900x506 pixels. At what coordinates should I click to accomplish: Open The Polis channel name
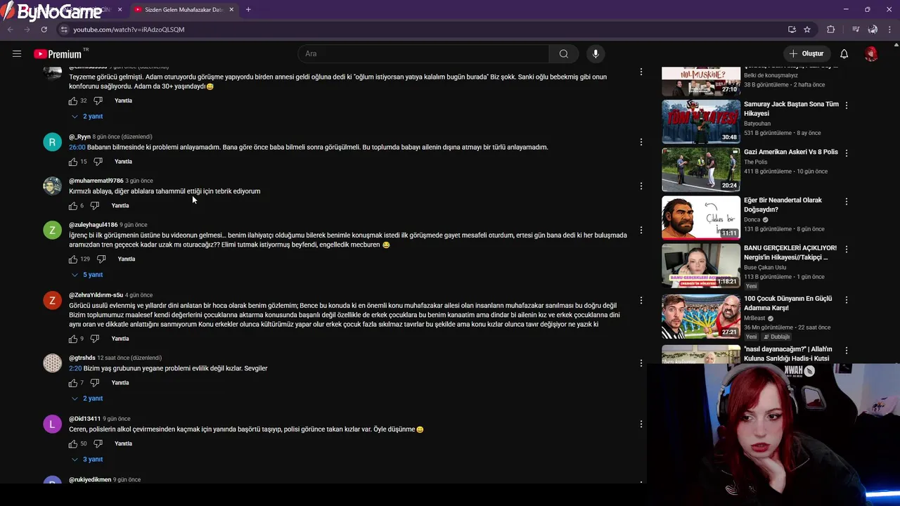(755, 162)
